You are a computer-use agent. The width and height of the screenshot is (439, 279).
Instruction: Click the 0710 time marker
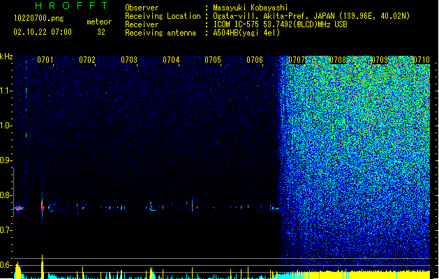pyautogui.click(x=422, y=60)
